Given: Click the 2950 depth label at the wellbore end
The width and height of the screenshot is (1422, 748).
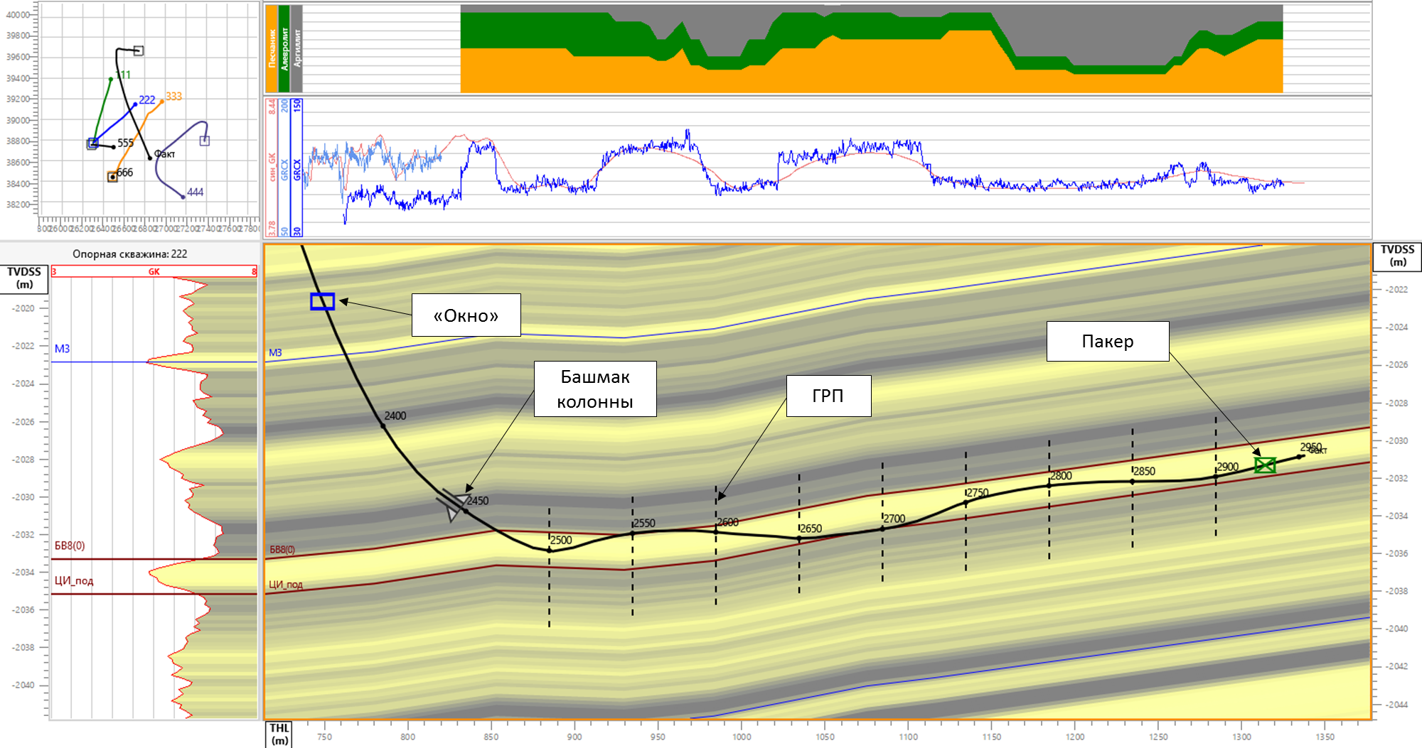Looking at the screenshot, I should pyautogui.click(x=1311, y=447).
